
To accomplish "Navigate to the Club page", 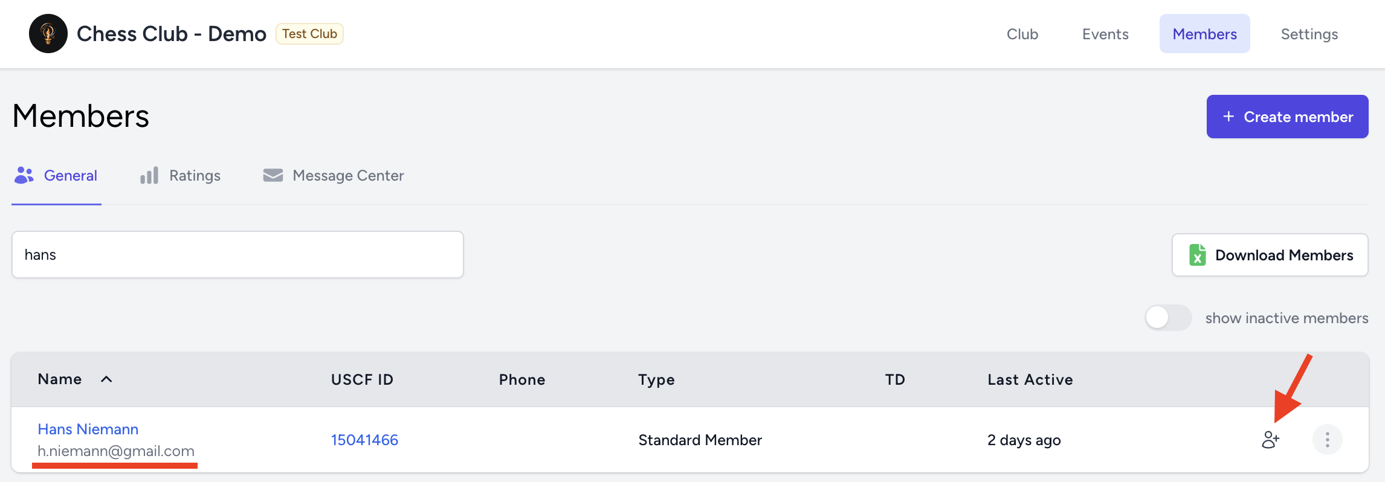I will [x=1022, y=34].
